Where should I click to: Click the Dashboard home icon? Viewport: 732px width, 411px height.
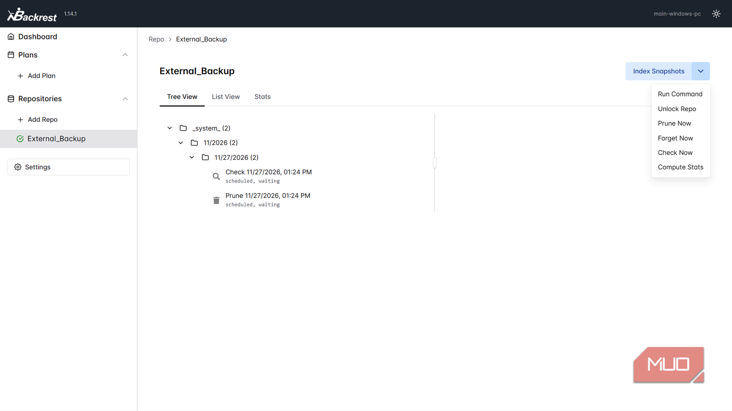point(11,37)
